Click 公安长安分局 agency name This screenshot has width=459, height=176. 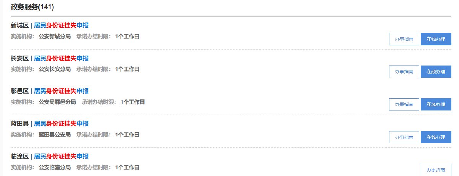coord(55,69)
